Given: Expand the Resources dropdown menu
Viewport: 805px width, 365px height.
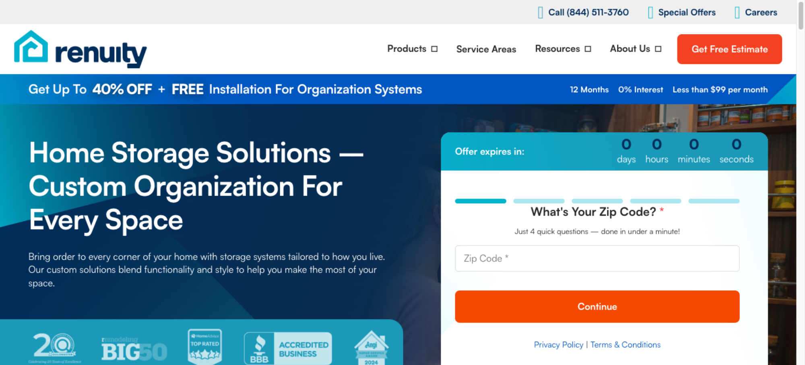Looking at the screenshot, I should point(563,49).
